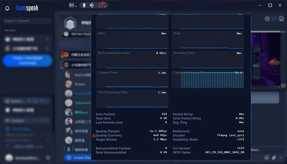This screenshot has height=164, width=287.
Task: Open stream three-dot more options
Action: point(283,32)
